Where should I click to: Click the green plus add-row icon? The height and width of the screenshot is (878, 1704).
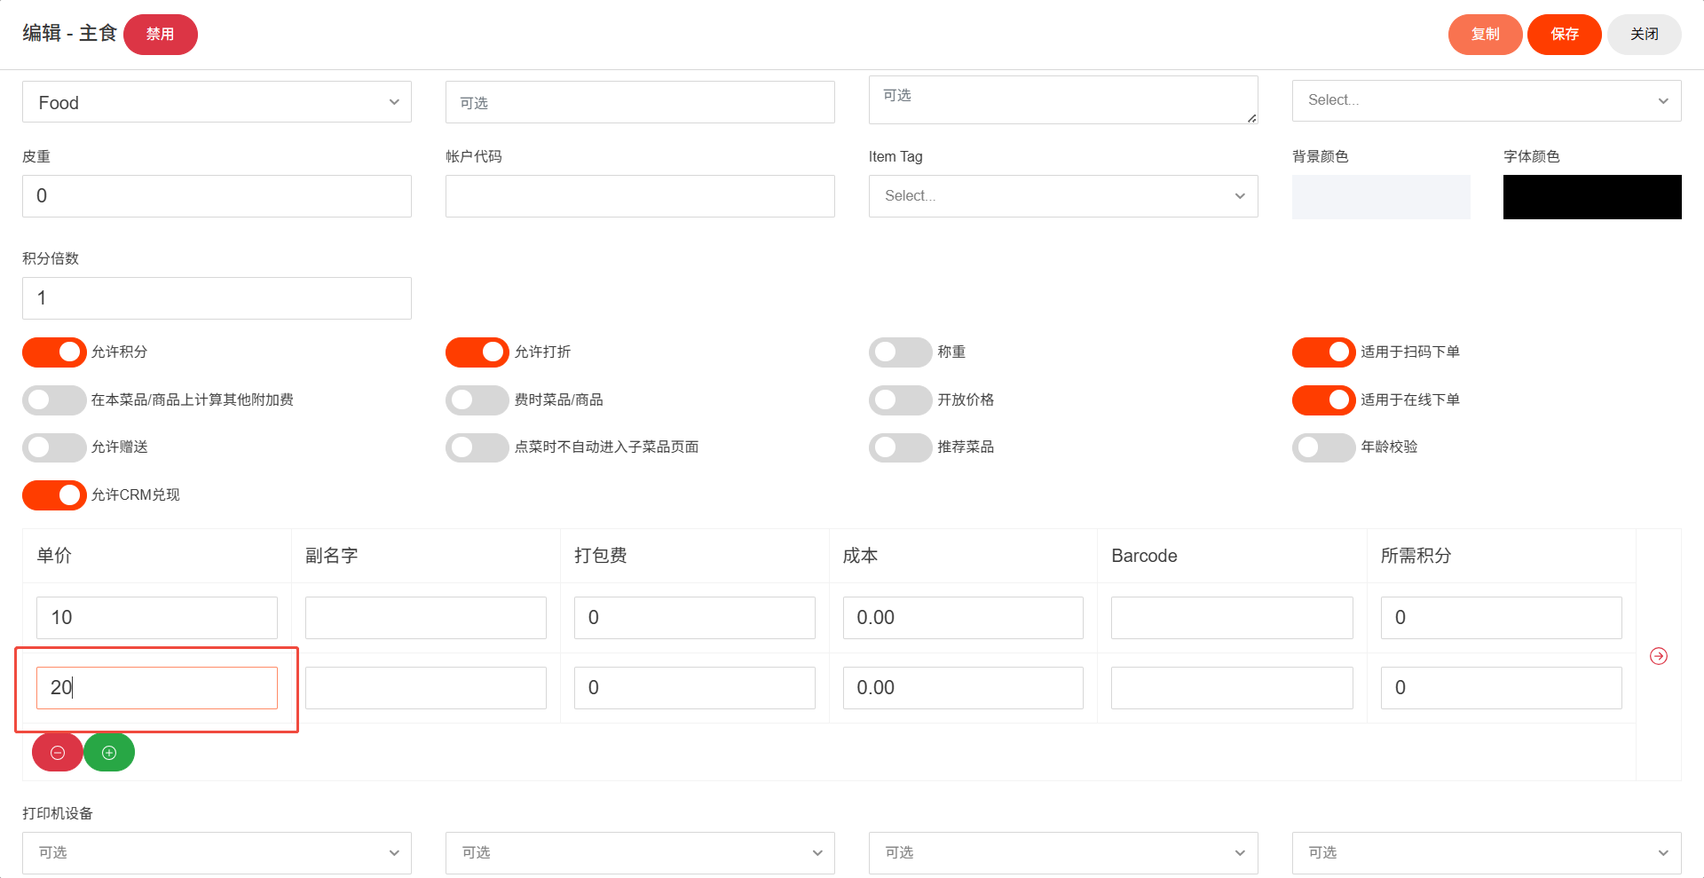pyautogui.click(x=109, y=753)
